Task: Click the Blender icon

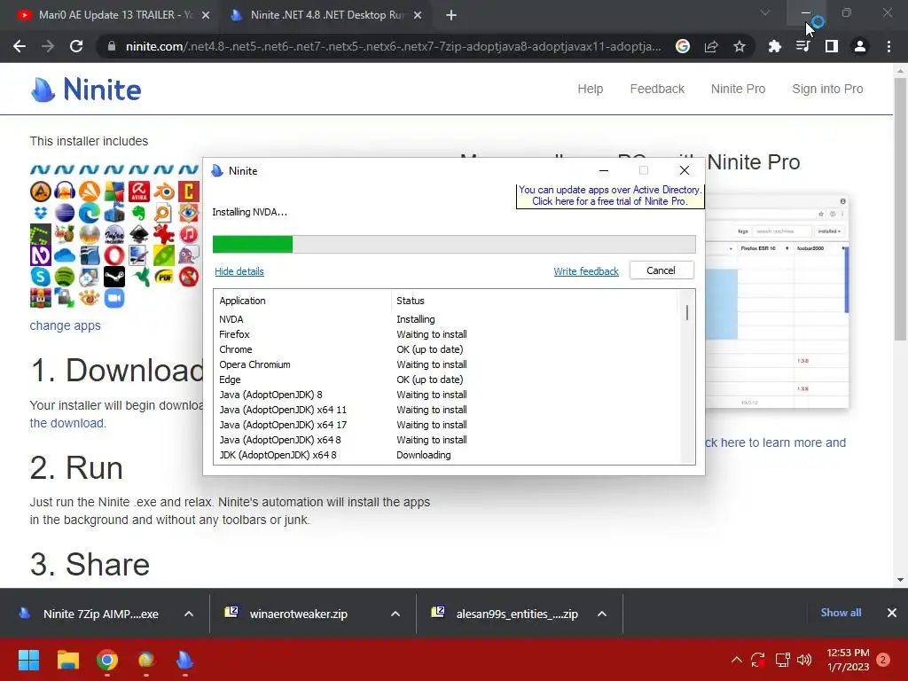Action: (164, 192)
